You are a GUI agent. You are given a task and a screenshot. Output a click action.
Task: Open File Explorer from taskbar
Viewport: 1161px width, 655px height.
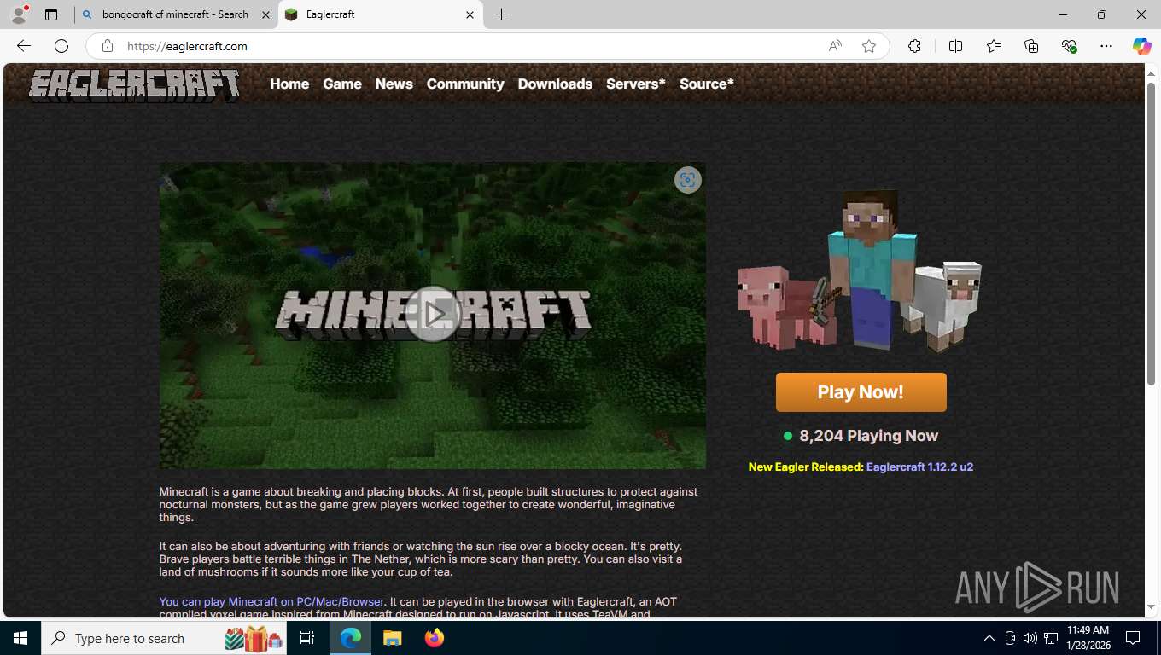click(x=392, y=638)
